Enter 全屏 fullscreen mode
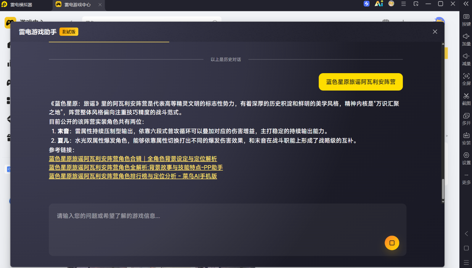The height and width of the screenshot is (268, 472). 466,79
